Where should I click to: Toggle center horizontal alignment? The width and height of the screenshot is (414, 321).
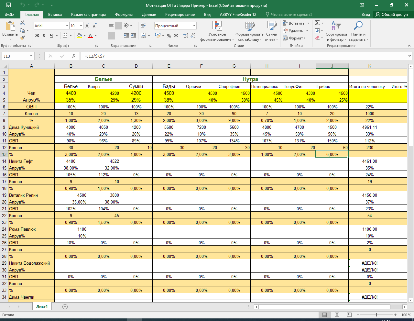click(x=111, y=36)
